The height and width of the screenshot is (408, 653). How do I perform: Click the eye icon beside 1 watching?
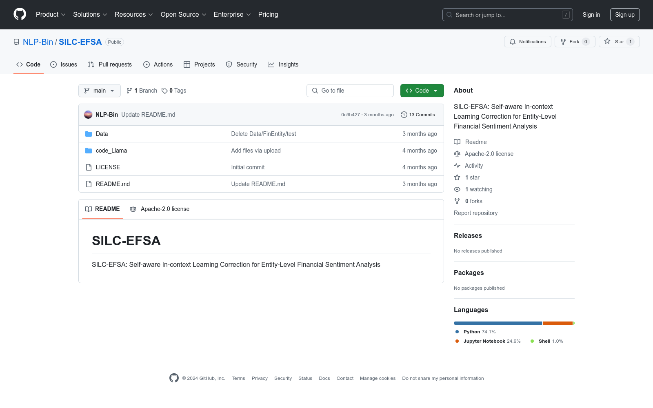pos(457,189)
